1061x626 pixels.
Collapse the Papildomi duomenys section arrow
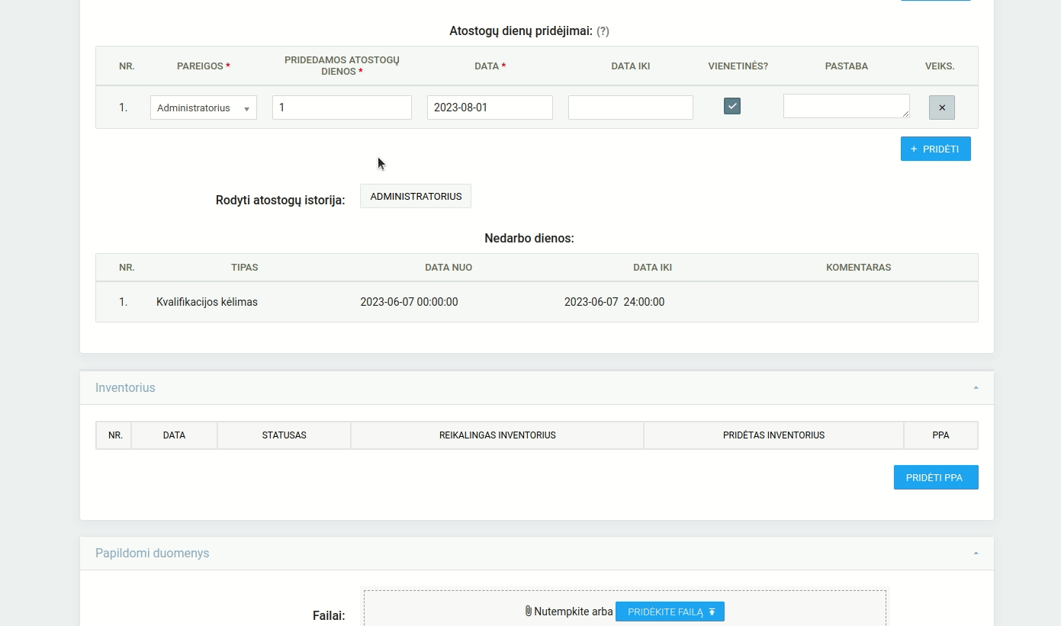click(976, 554)
